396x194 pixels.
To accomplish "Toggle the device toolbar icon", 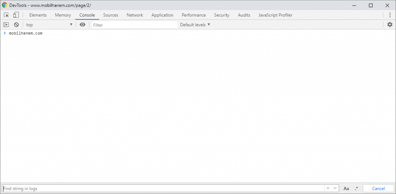I will tap(16, 15).
